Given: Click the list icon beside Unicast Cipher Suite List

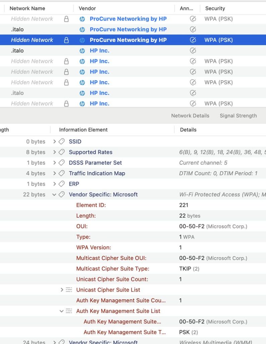Looking at the screenshot, I should point(69,290).
